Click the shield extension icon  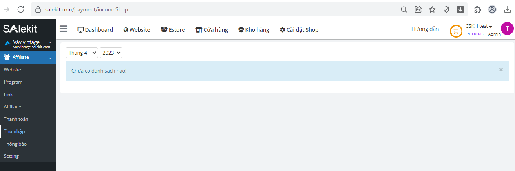446,9
